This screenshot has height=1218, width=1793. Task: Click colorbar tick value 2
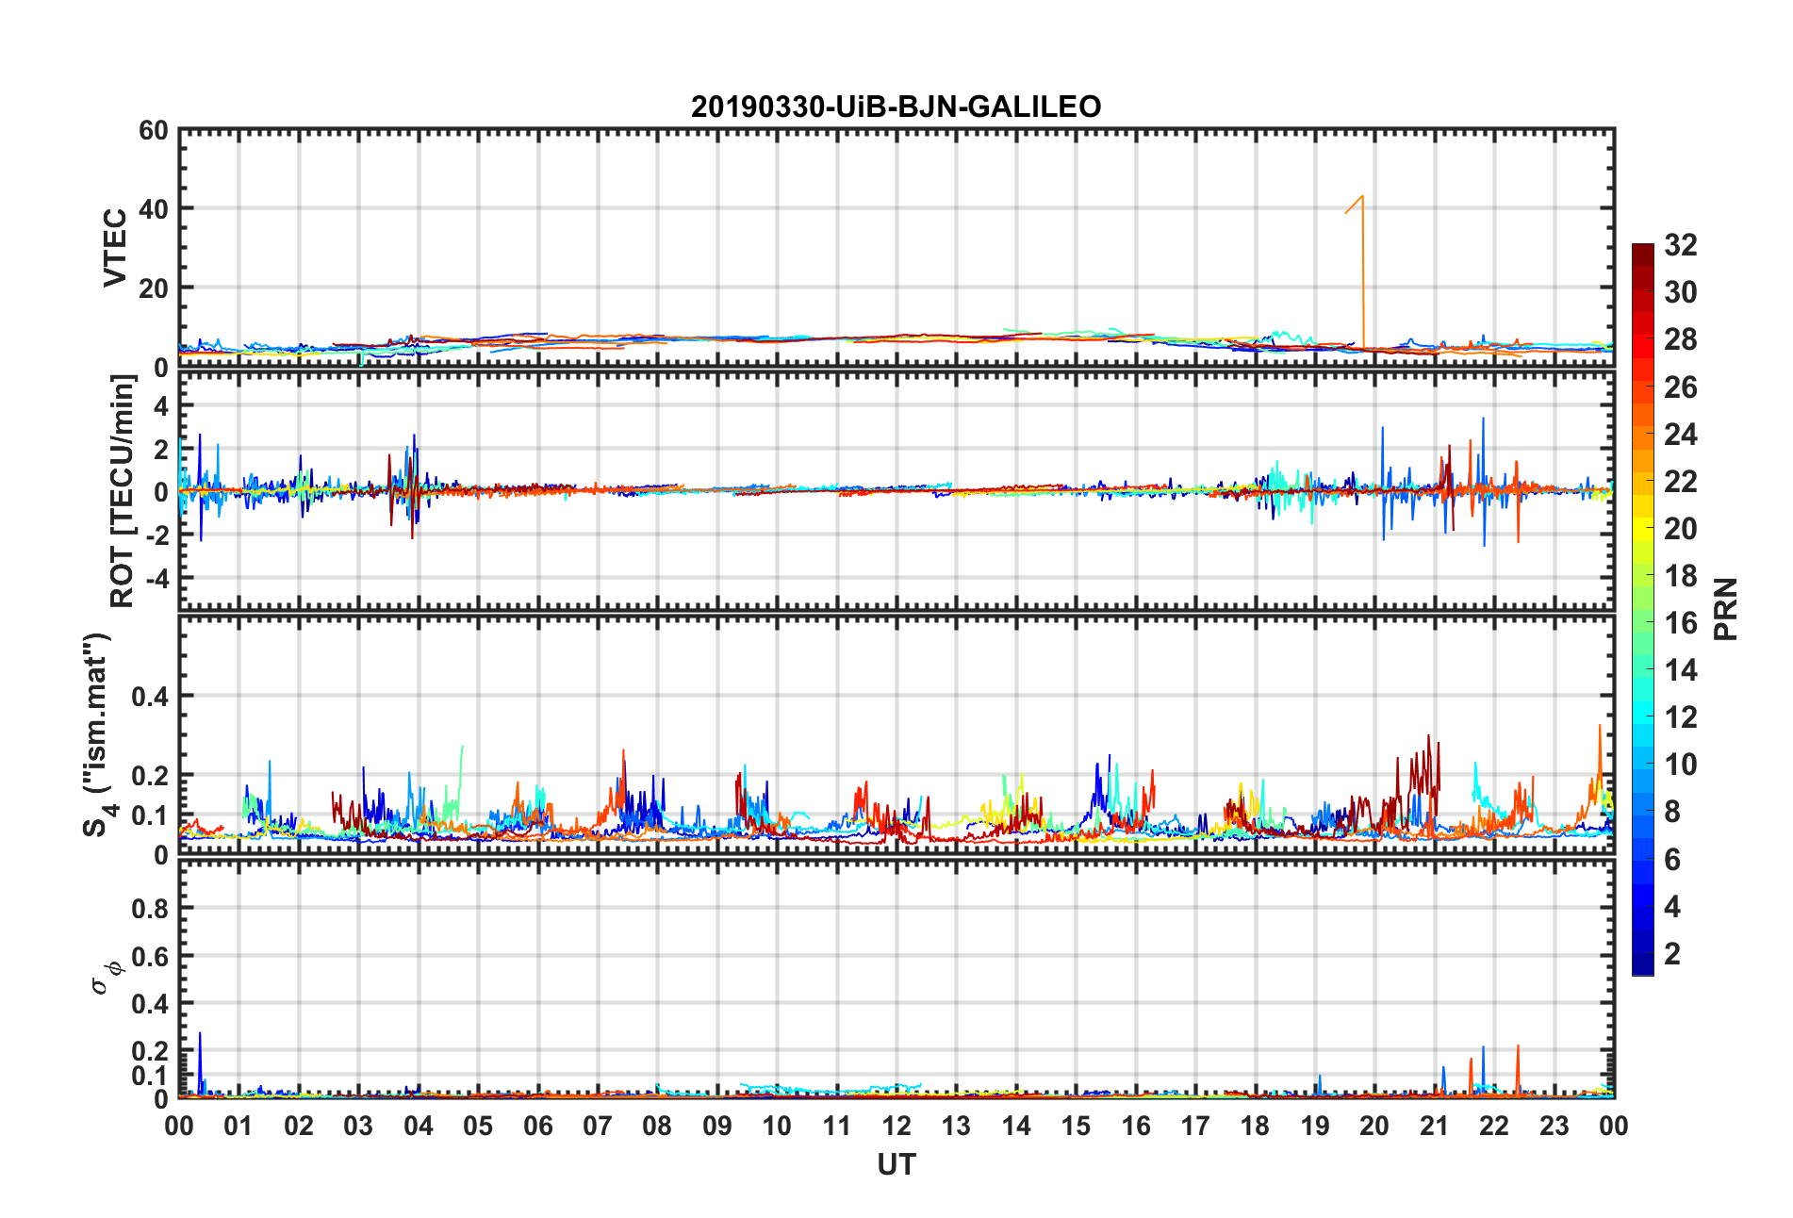tap(1672, 954)
